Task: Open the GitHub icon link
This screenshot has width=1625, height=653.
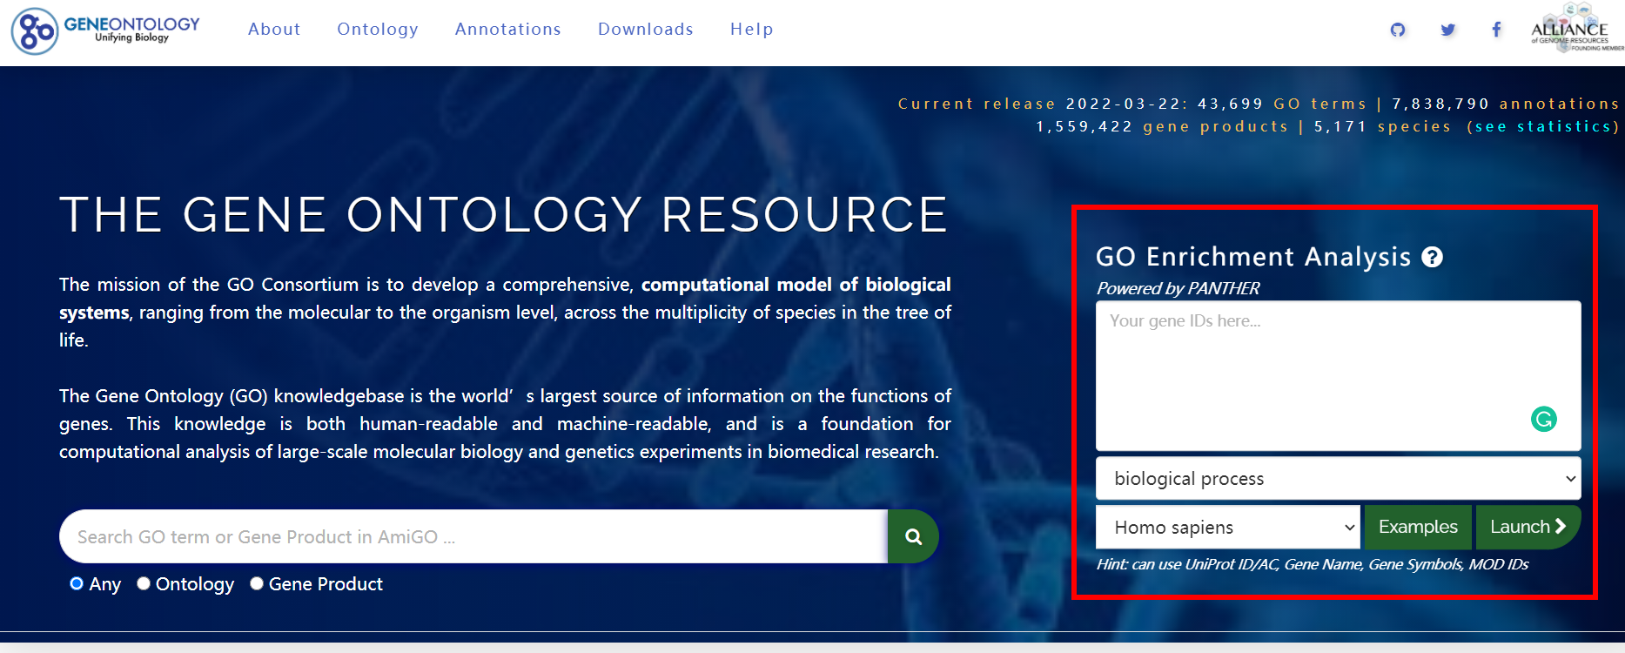Action: point(1398,30)
